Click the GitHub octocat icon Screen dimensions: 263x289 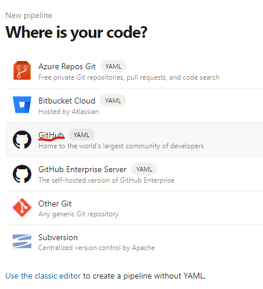22,140
